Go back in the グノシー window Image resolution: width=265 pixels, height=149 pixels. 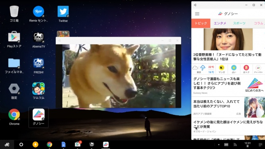195,5
